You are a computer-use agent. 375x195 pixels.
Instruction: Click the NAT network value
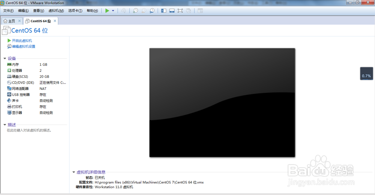tap(43, 89)
